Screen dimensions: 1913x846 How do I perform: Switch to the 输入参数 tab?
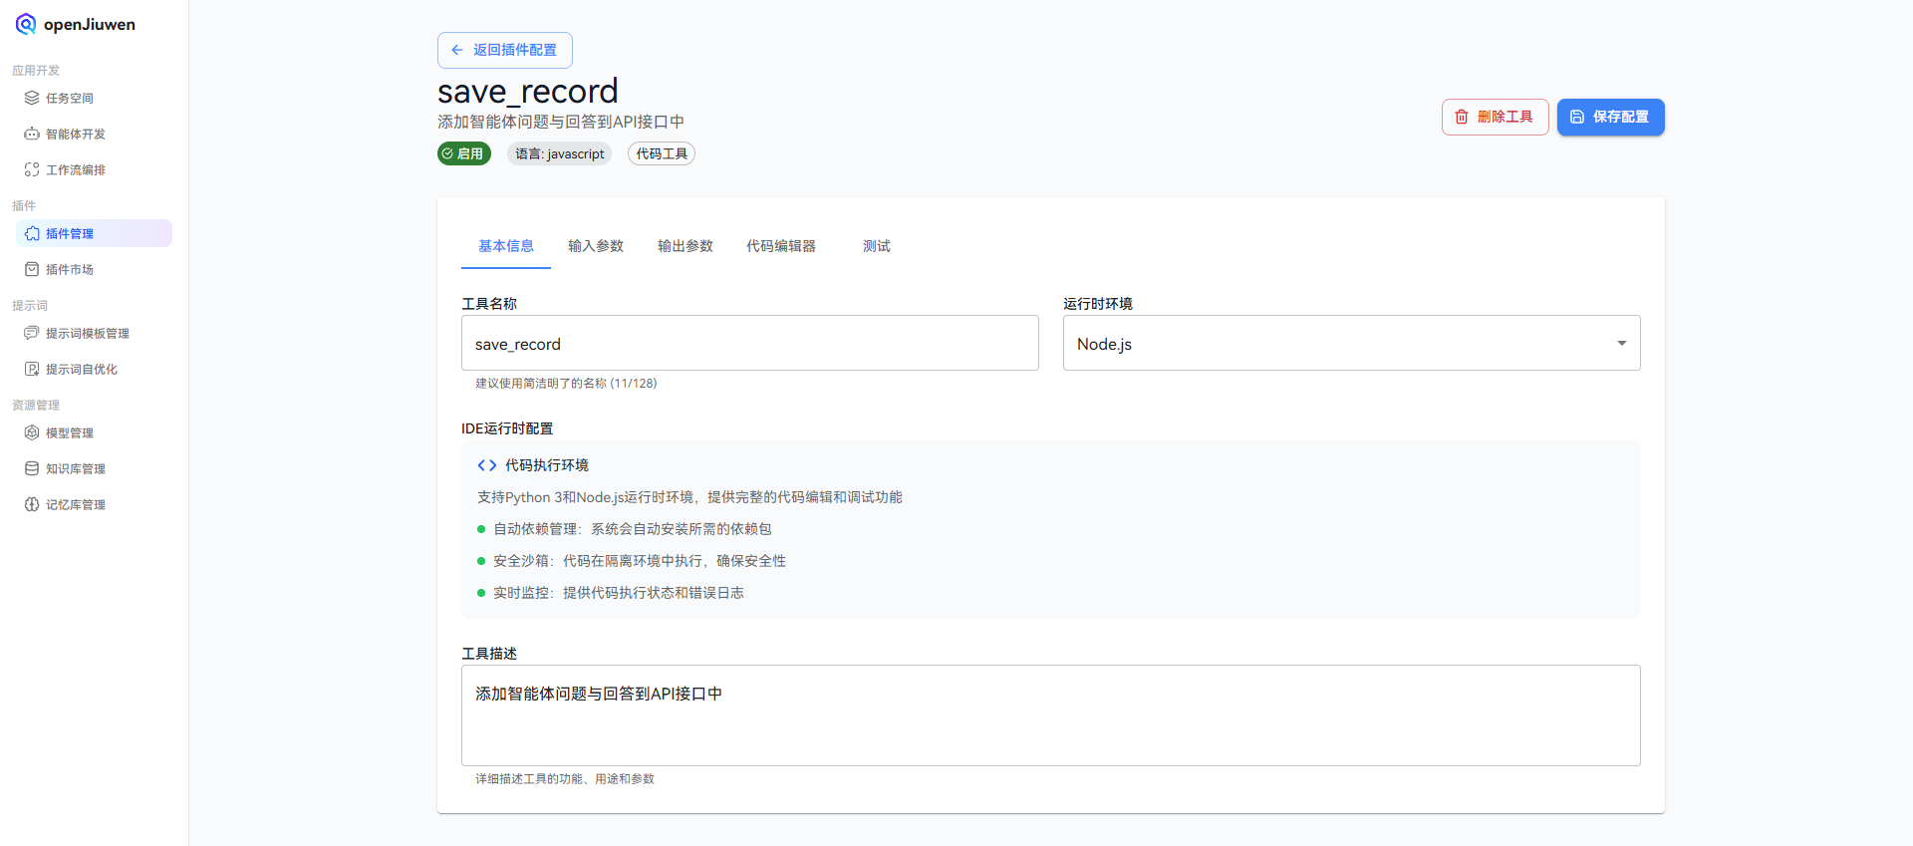[x=596, y=246]
